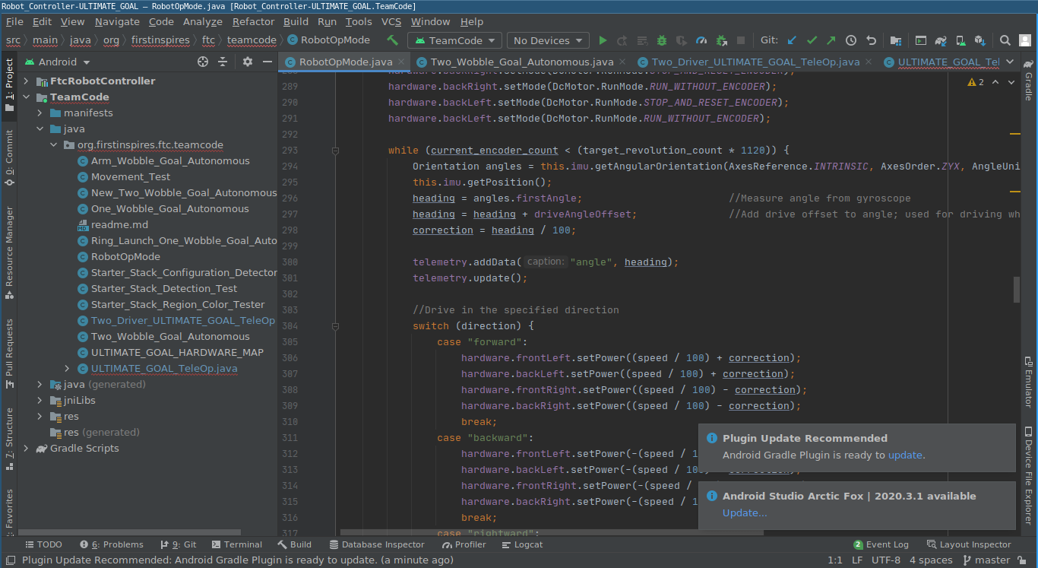Open Git history clock icon
The image size is (1038, 568).
point(851,40)
